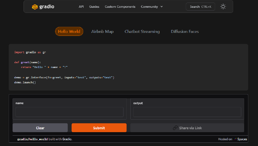Click into the name text input
258x146 pixels.
69,112
